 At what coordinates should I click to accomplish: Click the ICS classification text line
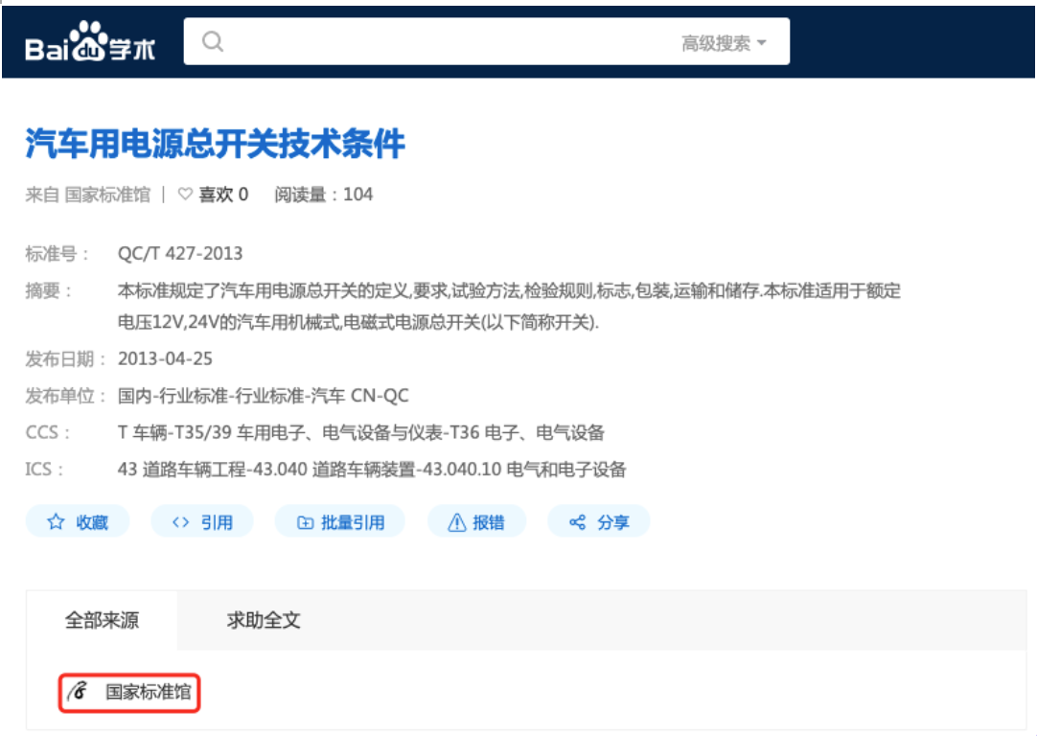(x=372, y=470)
